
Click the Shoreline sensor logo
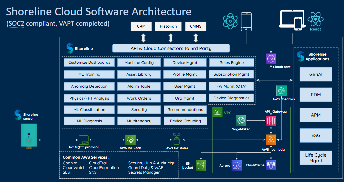18,115
